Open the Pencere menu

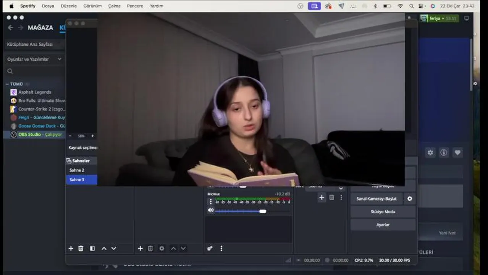click(x=135, y=6)
